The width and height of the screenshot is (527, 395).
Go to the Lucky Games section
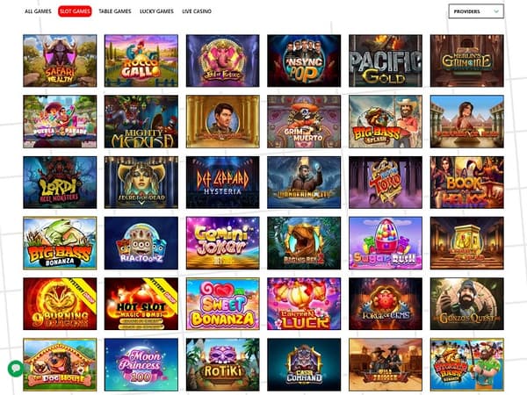coord(156,11)
